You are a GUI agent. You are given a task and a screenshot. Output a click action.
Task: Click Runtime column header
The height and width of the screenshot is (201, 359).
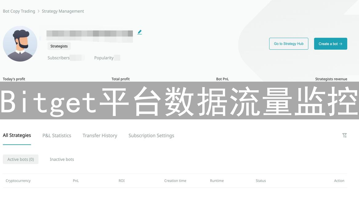[217, 181]
